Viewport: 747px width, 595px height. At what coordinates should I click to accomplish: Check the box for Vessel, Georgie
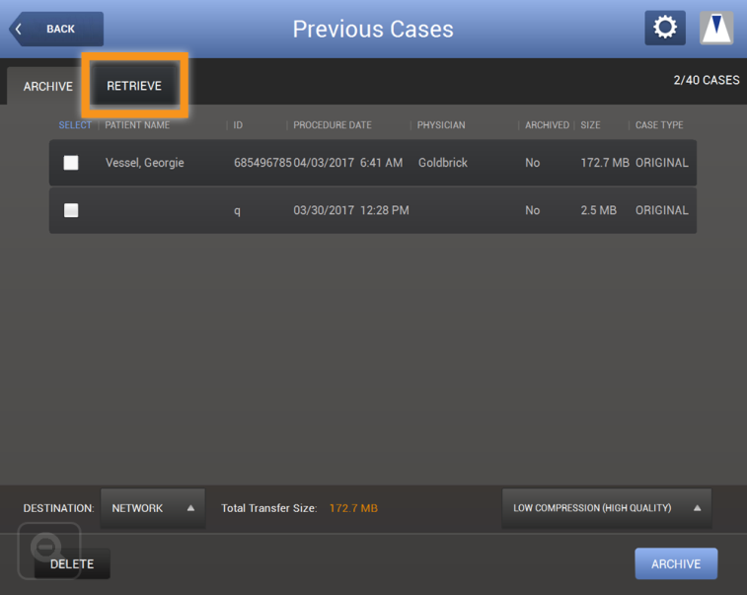pos(71,163)
